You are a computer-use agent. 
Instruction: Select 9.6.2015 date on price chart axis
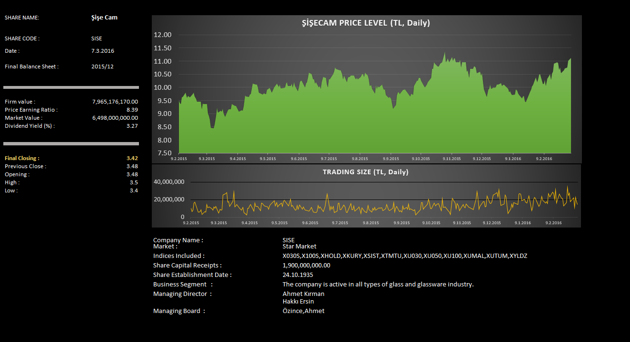(x=298, y=159)
